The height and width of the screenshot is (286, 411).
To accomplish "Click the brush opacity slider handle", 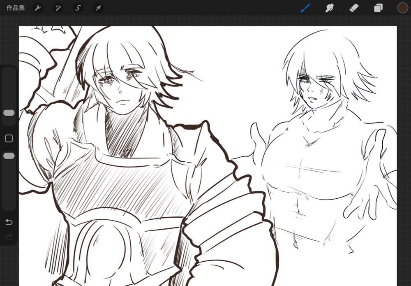I will click(9, 156).
